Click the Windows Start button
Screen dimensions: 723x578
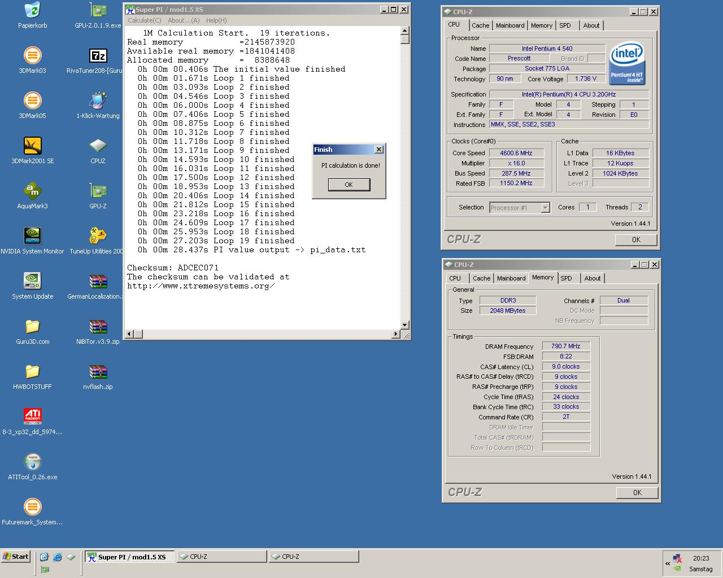coord(15,557)
